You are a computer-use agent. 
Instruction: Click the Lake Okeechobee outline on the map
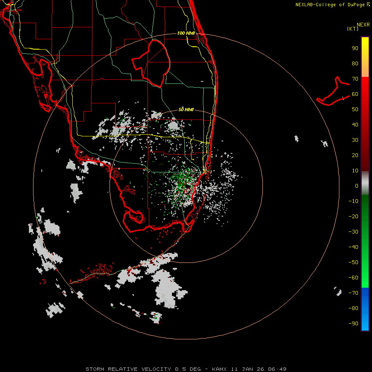click(x=151, y=63)
